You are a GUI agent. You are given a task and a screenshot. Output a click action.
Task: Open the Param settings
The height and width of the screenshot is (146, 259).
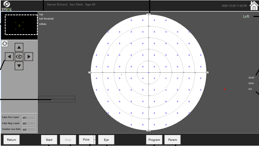click(x=172, y=140)
